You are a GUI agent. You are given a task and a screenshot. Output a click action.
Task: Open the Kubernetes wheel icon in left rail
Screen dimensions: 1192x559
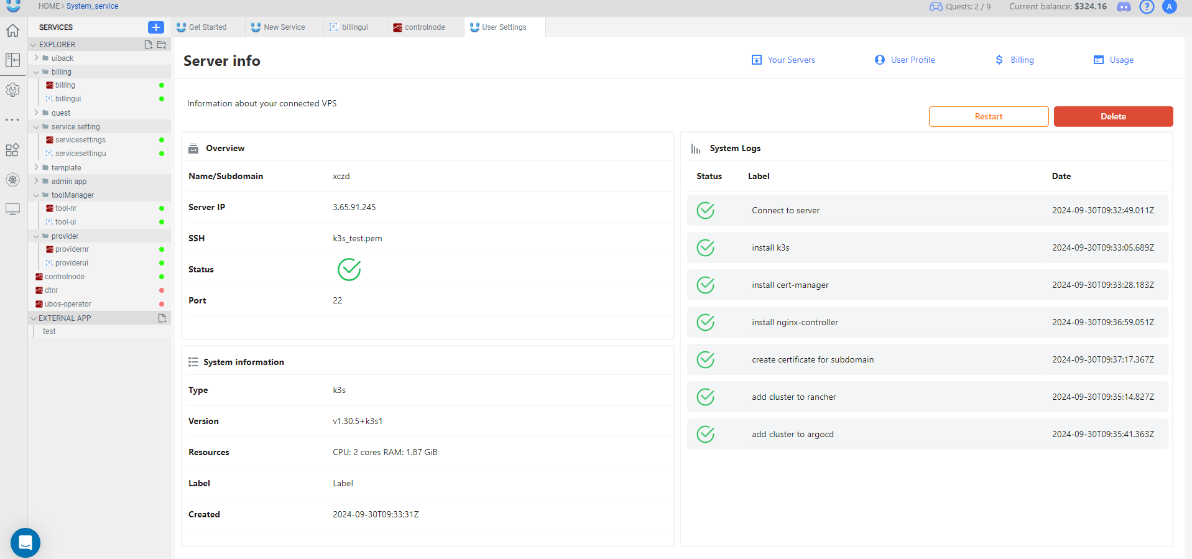click(x=12, y=180)
